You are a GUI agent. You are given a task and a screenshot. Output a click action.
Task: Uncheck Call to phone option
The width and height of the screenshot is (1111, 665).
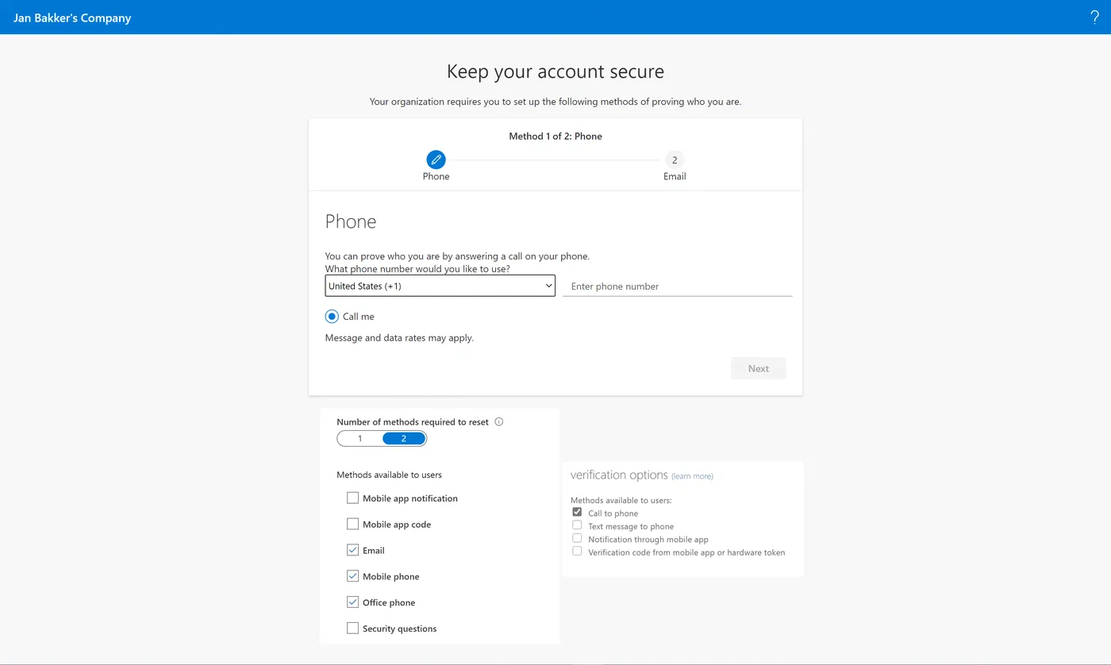[x=577, y=513]
